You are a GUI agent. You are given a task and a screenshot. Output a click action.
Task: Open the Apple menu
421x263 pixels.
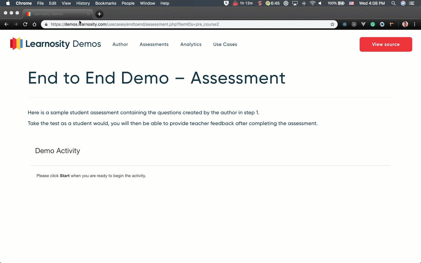(x=8, y=3)
